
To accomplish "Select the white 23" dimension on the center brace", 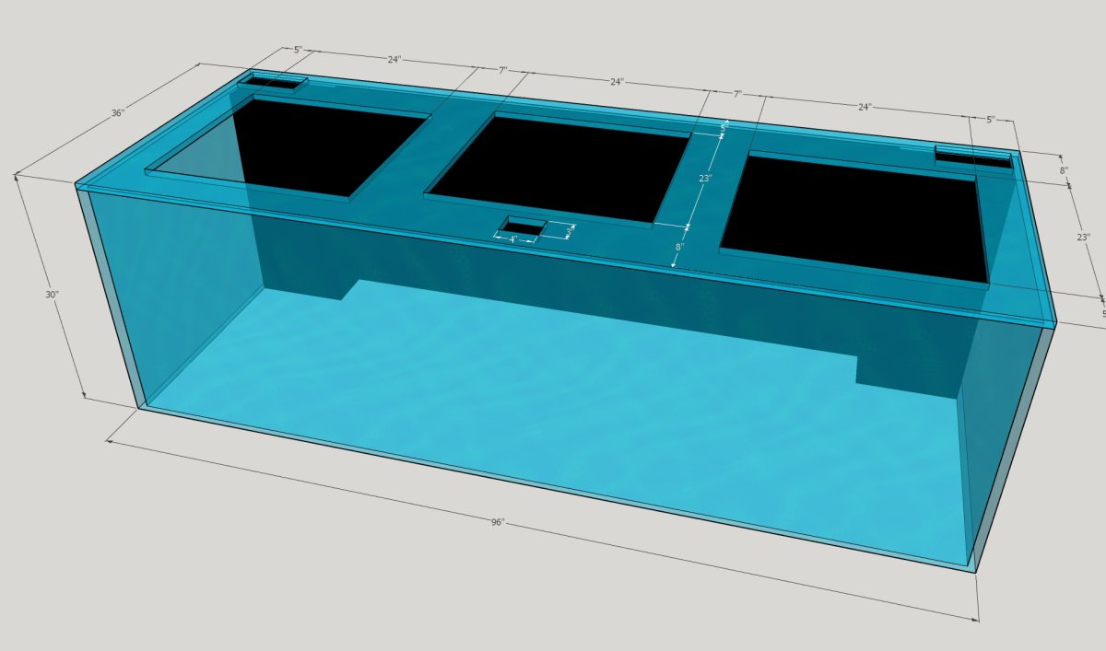I will [705, 179].
